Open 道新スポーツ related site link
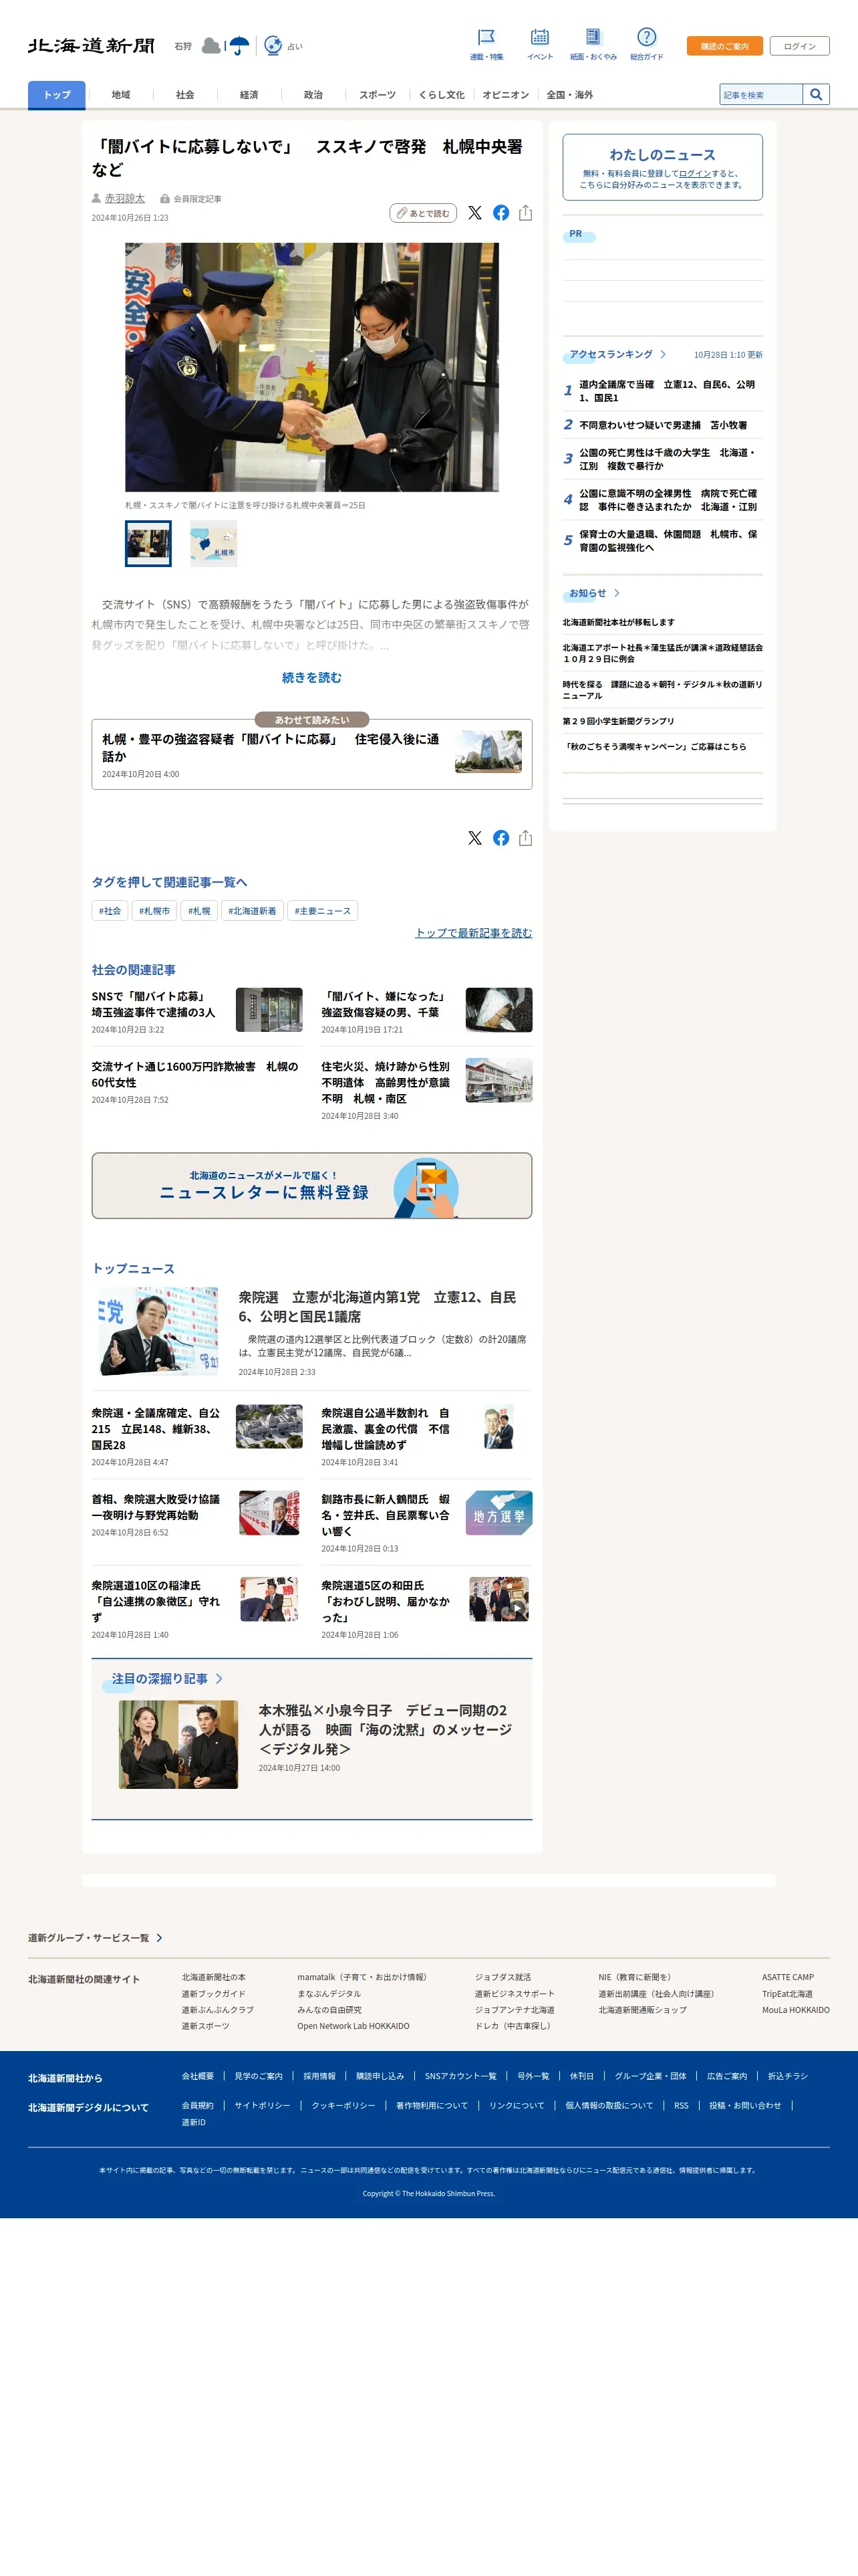Screen dimensions: 858x2576 [206, 2026]
